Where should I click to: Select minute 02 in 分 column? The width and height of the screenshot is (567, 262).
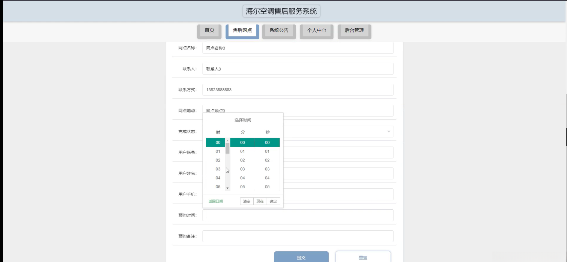243,160
